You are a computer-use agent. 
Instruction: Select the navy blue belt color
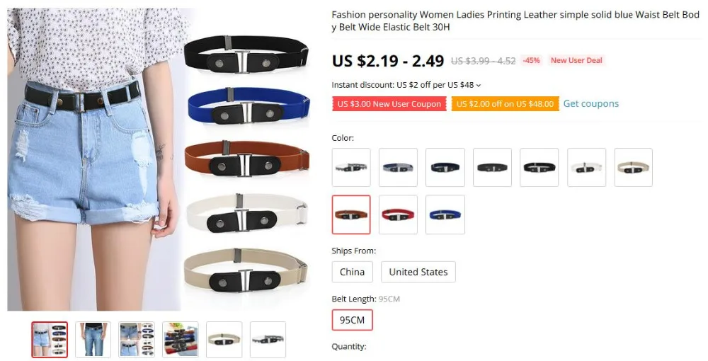tap(445, 167)
